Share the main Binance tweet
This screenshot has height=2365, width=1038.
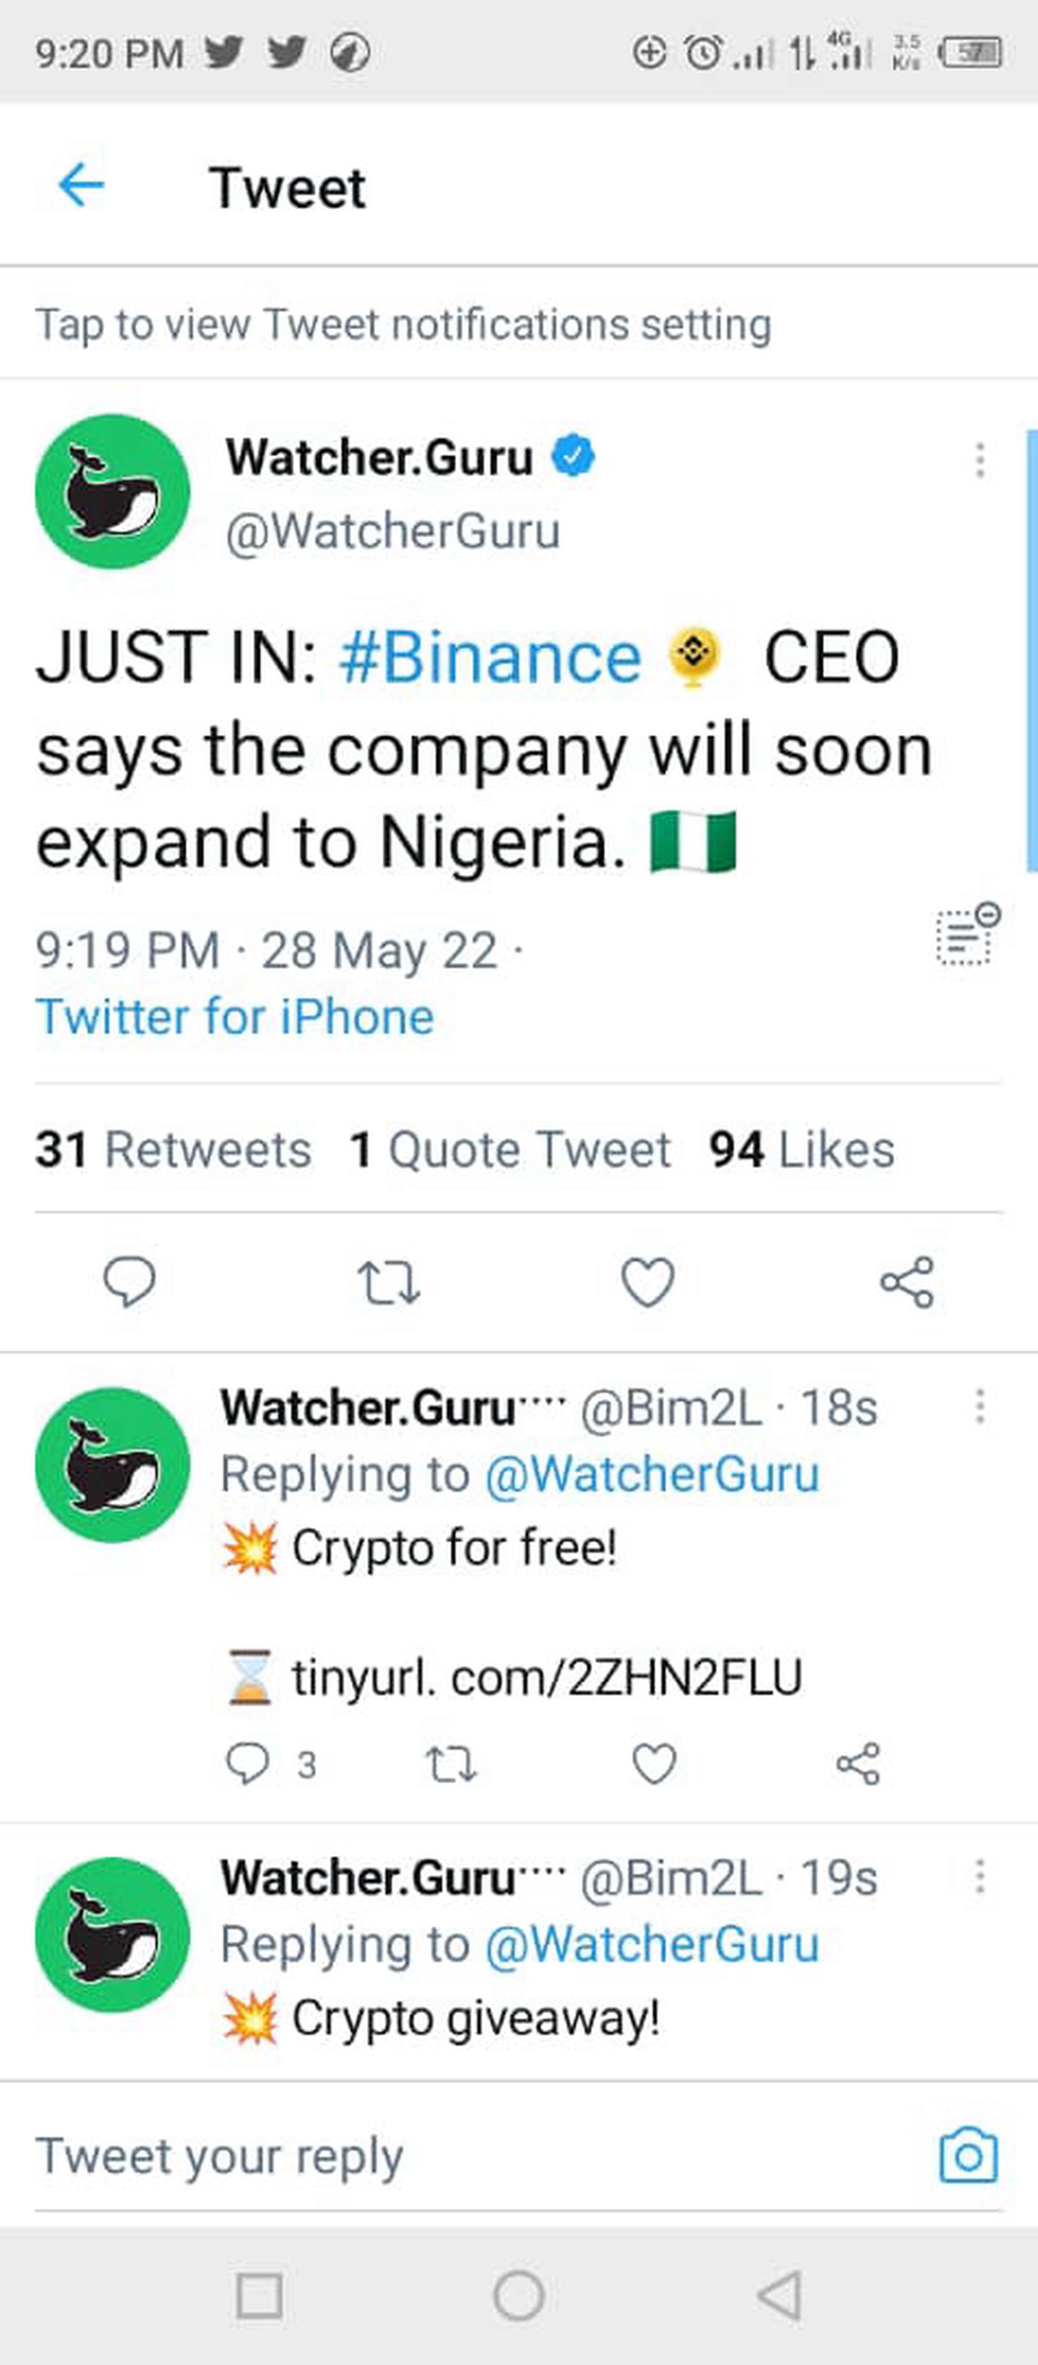[907, 1282]
